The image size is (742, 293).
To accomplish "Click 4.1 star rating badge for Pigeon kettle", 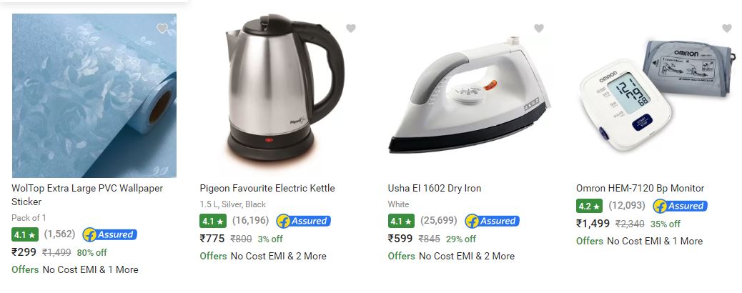I will click(x=213, y=221).
